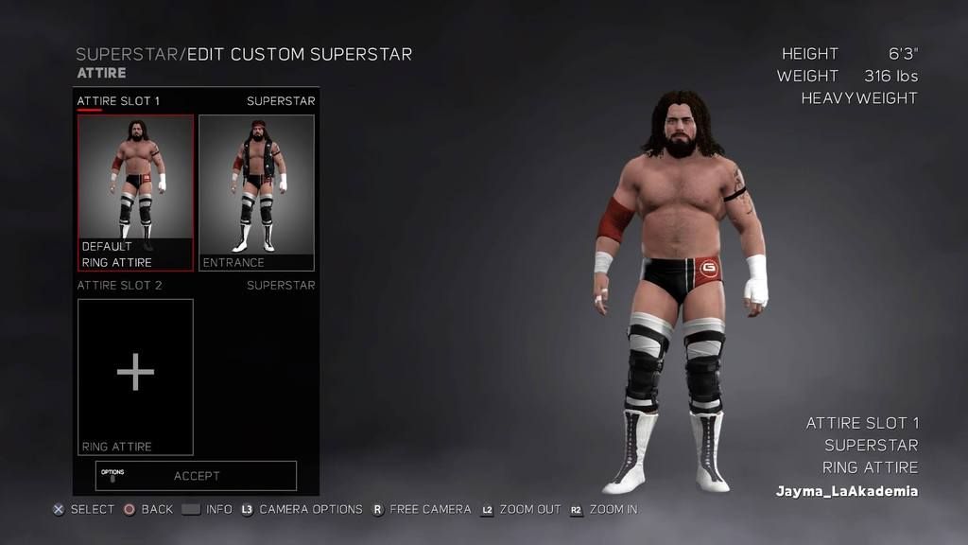
Task: Click the Camera Options text label
Action: tap(310, 510)
